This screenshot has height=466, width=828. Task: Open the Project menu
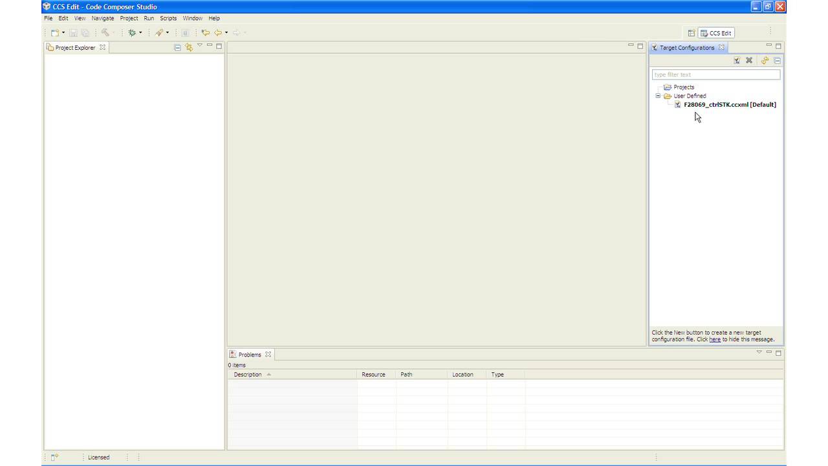[129, 18]
